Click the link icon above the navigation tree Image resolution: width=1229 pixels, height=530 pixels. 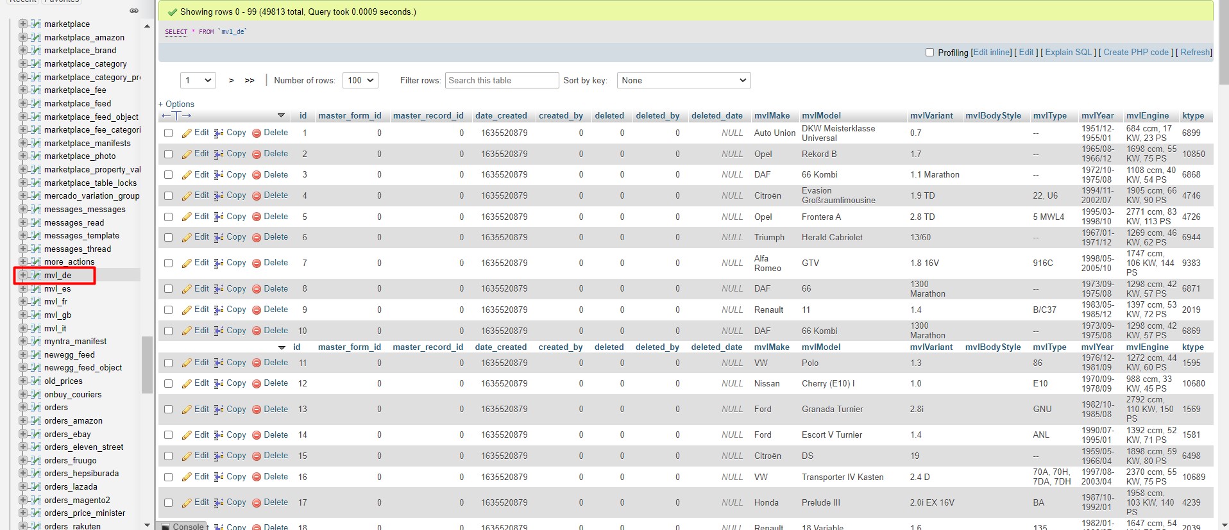pyautogui.click(x=134, y=10)
